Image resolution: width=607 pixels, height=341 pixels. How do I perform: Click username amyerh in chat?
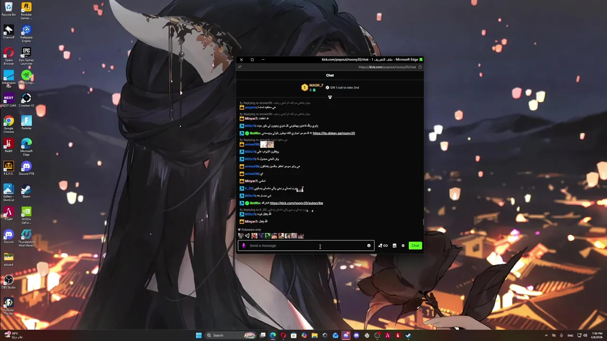pos(250,108)
